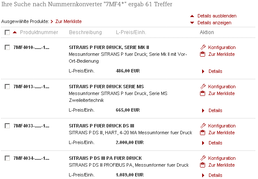258x179 pixels.
Task: Tick the checkbox for product 7MF4010
Action: coord(7,47)
